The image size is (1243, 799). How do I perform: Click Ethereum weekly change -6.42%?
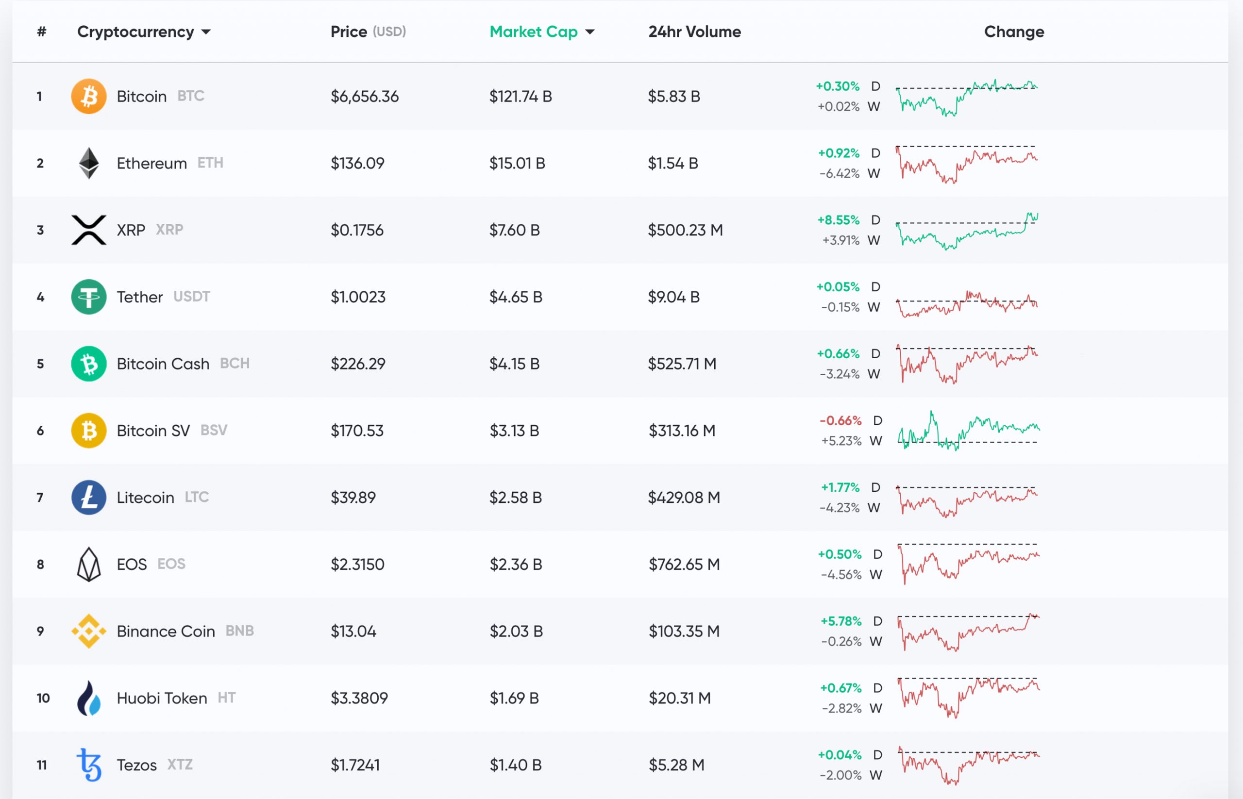coord(839,174)
